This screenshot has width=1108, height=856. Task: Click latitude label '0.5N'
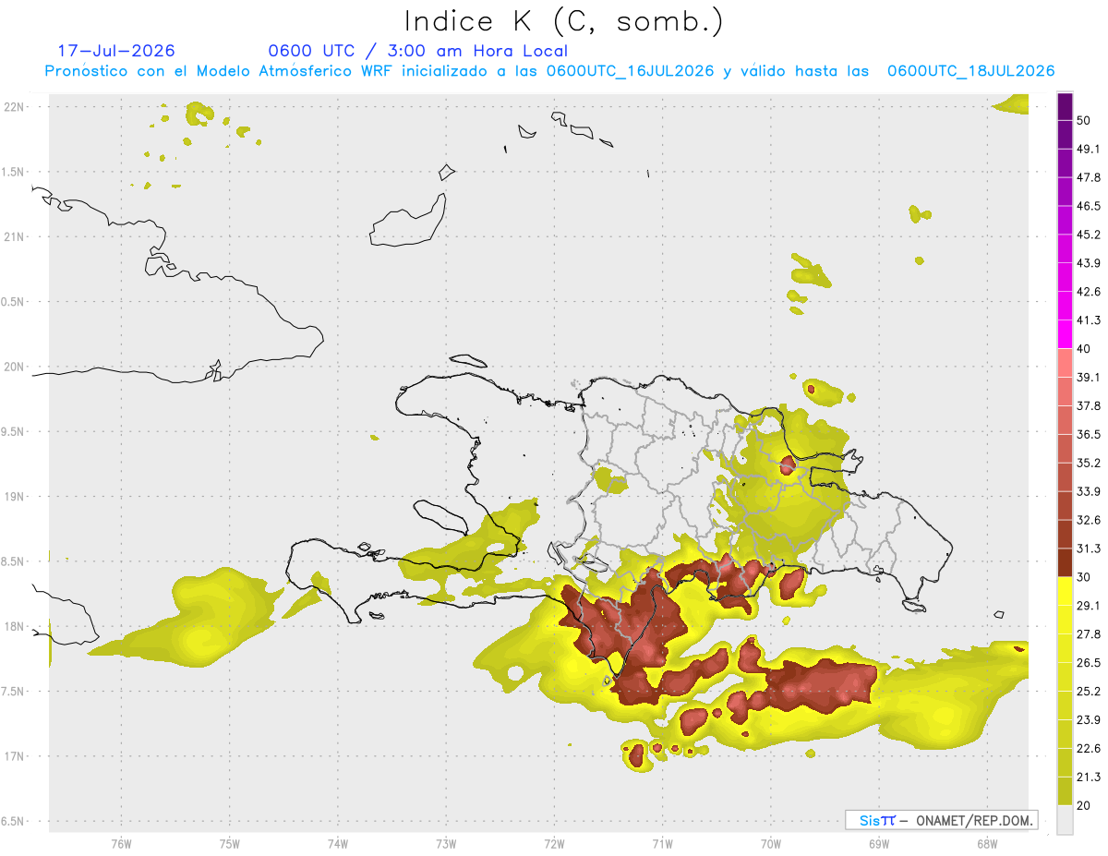pos(14,302)
